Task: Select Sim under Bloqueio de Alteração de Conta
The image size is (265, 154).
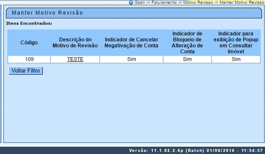Action: tap(187, 59)
